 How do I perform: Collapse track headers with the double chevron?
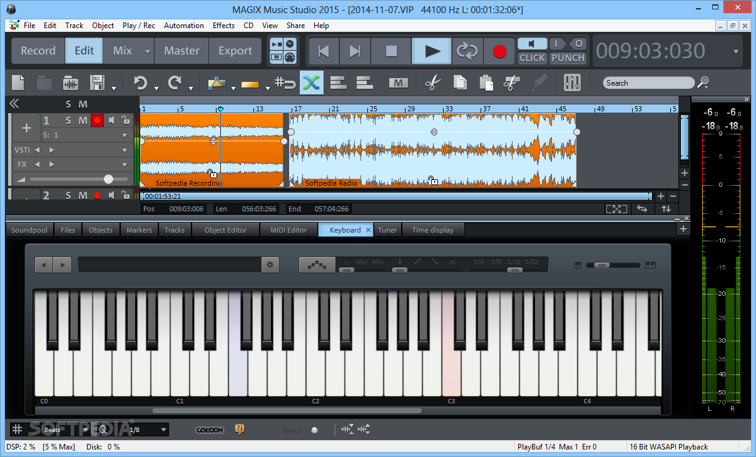[x=14, y=104]
